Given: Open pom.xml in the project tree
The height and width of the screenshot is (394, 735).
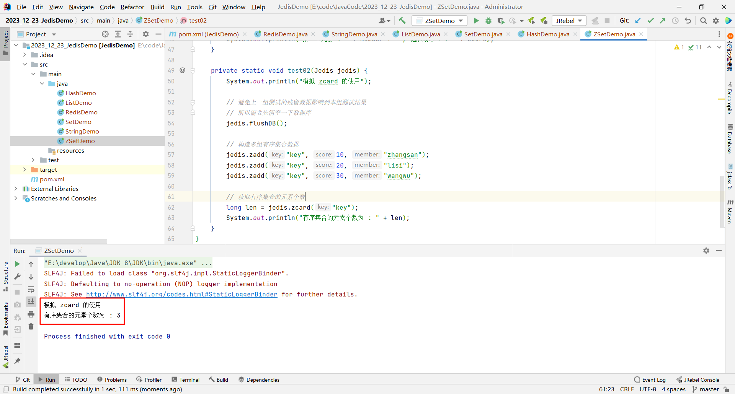Looking at the screenshot, I should [x=52, y=179].
